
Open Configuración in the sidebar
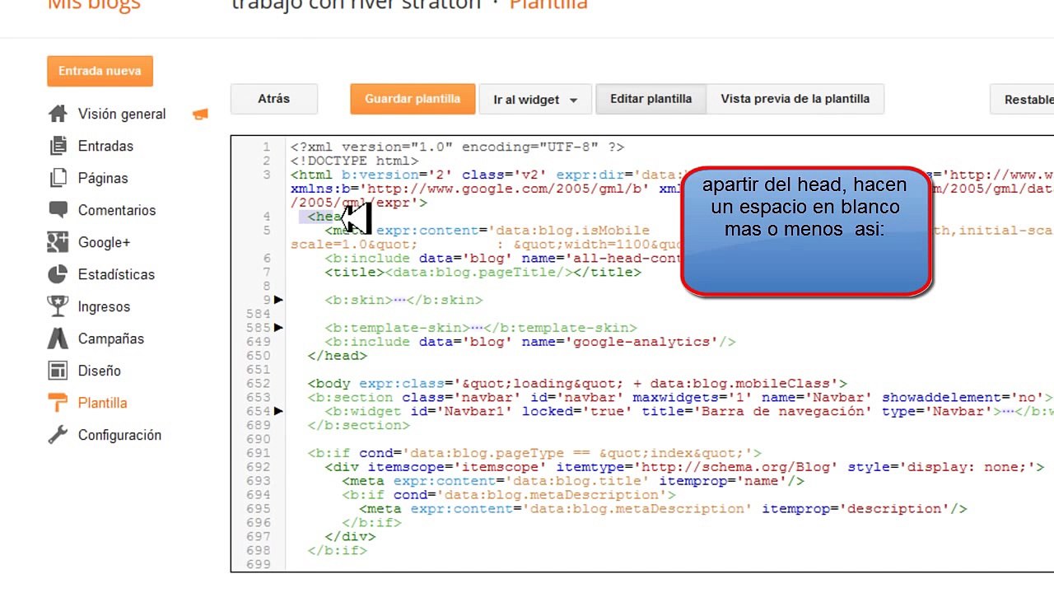point(119,435)
